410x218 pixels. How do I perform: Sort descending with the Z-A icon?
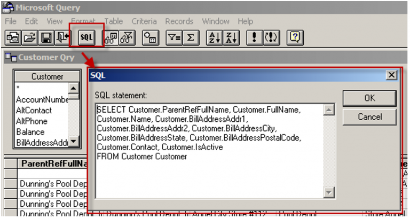[x=231, y=37]
